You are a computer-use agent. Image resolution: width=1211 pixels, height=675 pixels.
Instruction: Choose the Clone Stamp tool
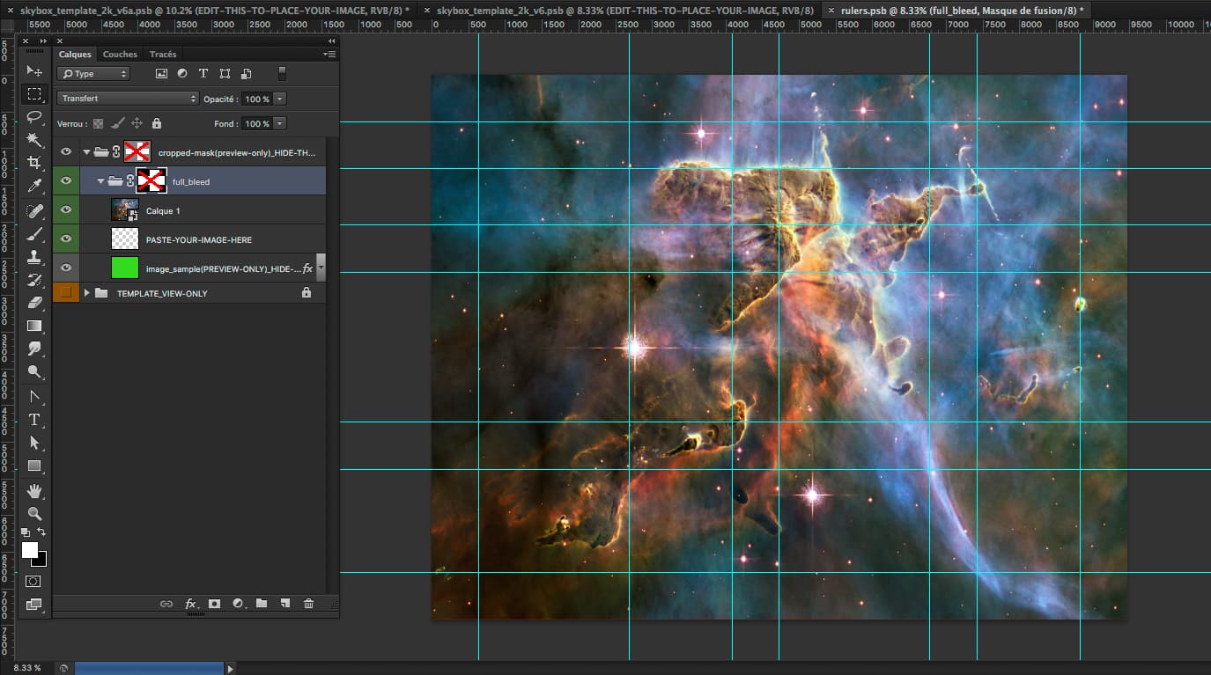click(34, 258)
